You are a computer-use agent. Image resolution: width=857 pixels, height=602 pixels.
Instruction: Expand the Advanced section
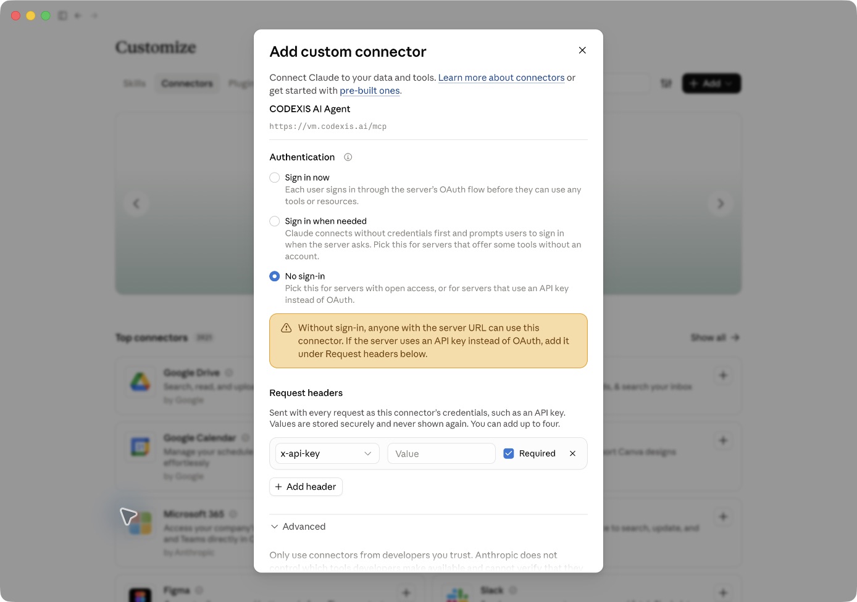[x=298, y=527]
